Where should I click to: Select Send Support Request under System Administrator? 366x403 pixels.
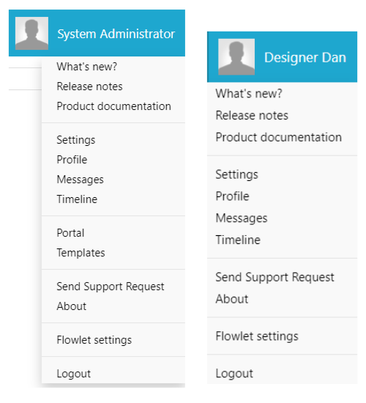coord(111,286)
